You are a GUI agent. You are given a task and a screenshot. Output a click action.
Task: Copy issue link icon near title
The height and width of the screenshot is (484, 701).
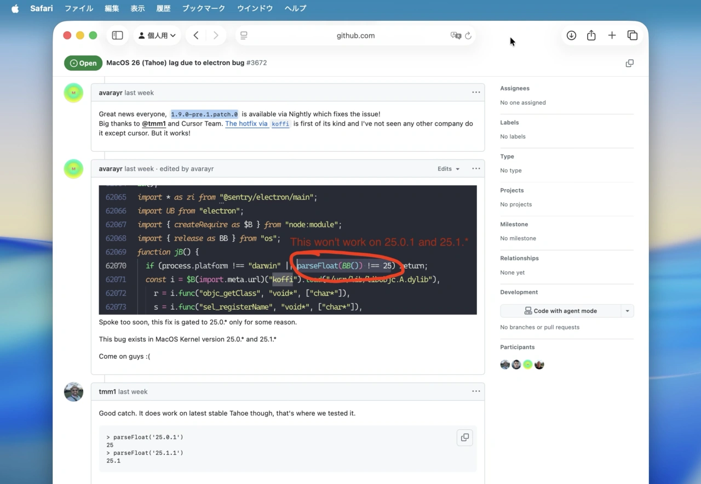[629, 63]
